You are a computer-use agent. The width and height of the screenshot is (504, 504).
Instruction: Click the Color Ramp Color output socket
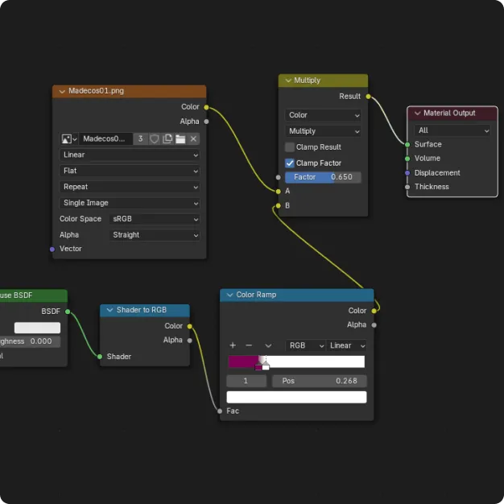374,311
